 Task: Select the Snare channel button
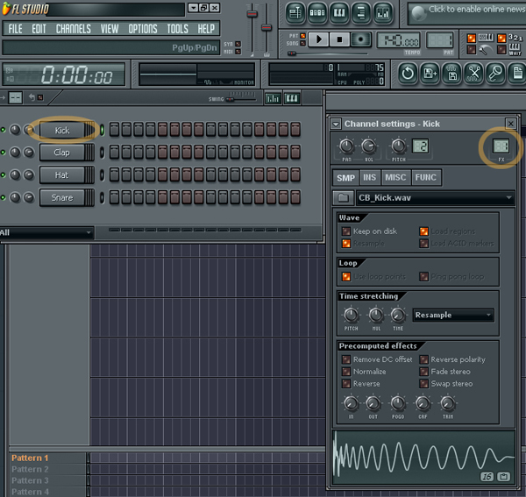[x=62, y=197]
